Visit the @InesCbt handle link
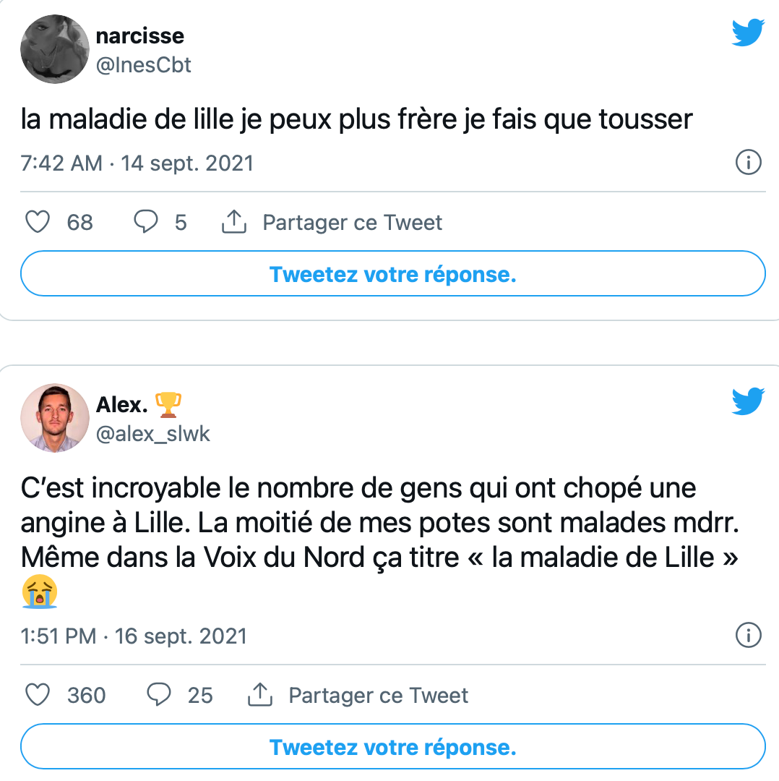The image size is (779, 781). (143, 65)
